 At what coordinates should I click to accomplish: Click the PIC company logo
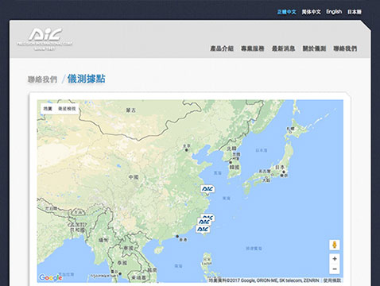[x=45, y=39]
